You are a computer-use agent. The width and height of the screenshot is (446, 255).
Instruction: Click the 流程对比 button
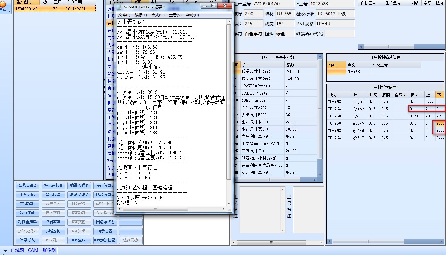[53, 231]
